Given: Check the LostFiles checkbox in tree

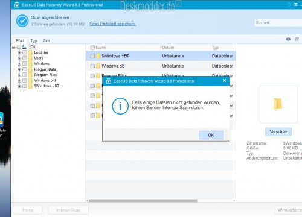Looking at the screenshot, I should point(25,52).
